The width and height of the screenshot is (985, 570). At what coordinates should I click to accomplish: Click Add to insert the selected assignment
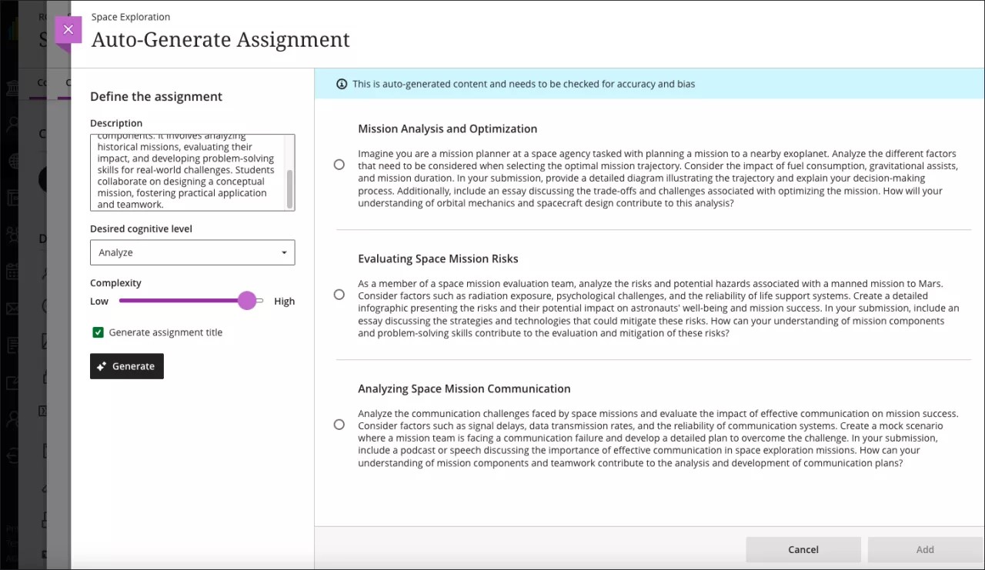click(925, 549)
